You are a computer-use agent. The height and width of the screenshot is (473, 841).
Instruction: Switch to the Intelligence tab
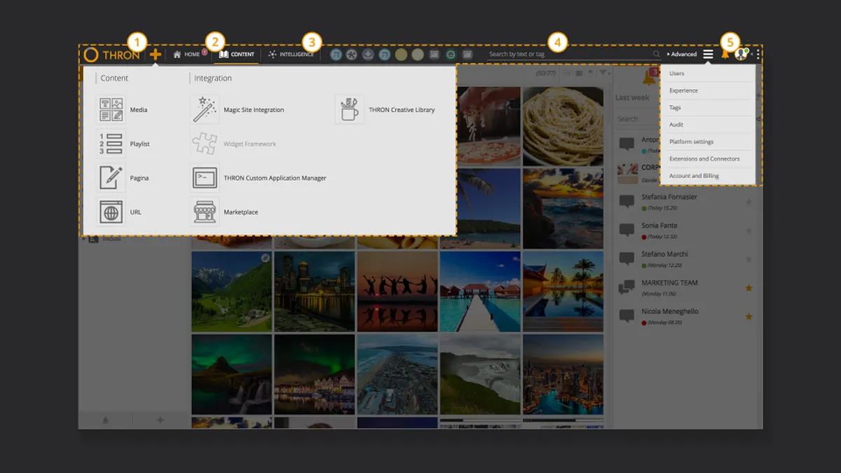pos(291,54)
